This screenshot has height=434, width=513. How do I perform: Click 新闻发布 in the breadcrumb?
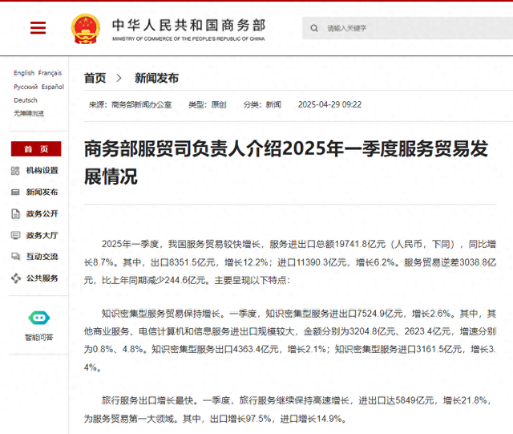pos(156,78)
